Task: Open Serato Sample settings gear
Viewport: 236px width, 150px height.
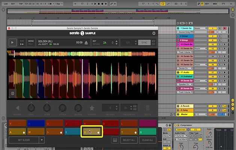Action: pyautogui.click(x=154, y=33)
